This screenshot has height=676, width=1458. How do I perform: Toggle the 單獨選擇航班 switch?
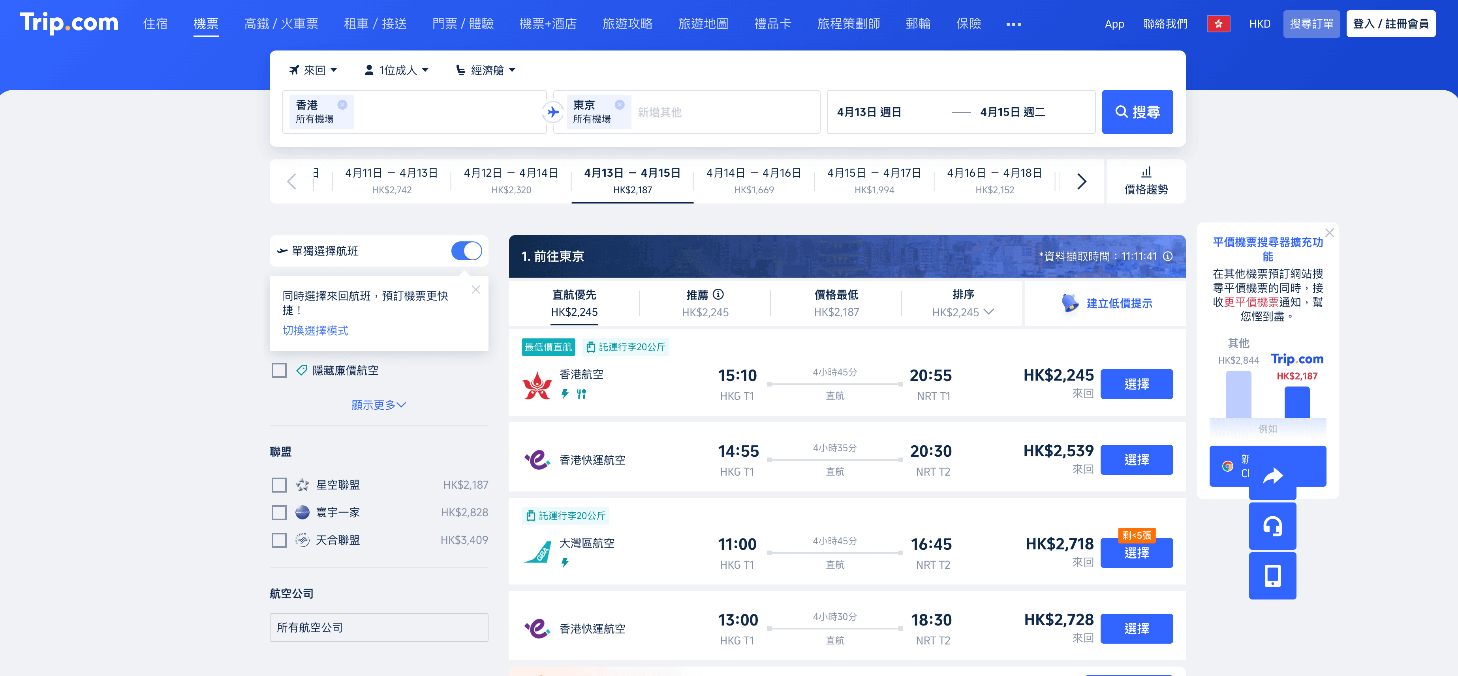pos(466,251)
